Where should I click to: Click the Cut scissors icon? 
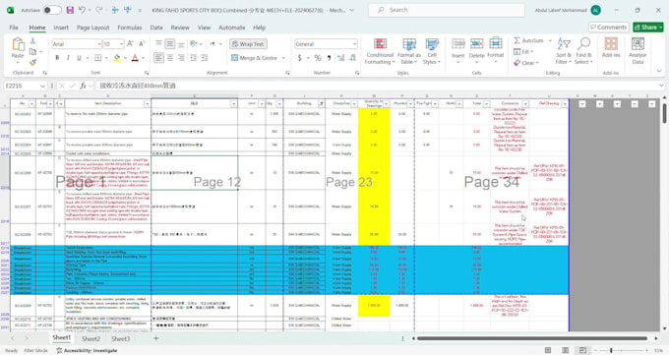coord(32,41)
